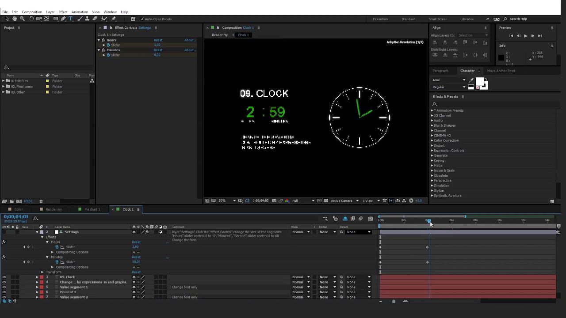The image size is (566, 318).
Task: Select the Horizontal Type tool
Action: [70, 19]
